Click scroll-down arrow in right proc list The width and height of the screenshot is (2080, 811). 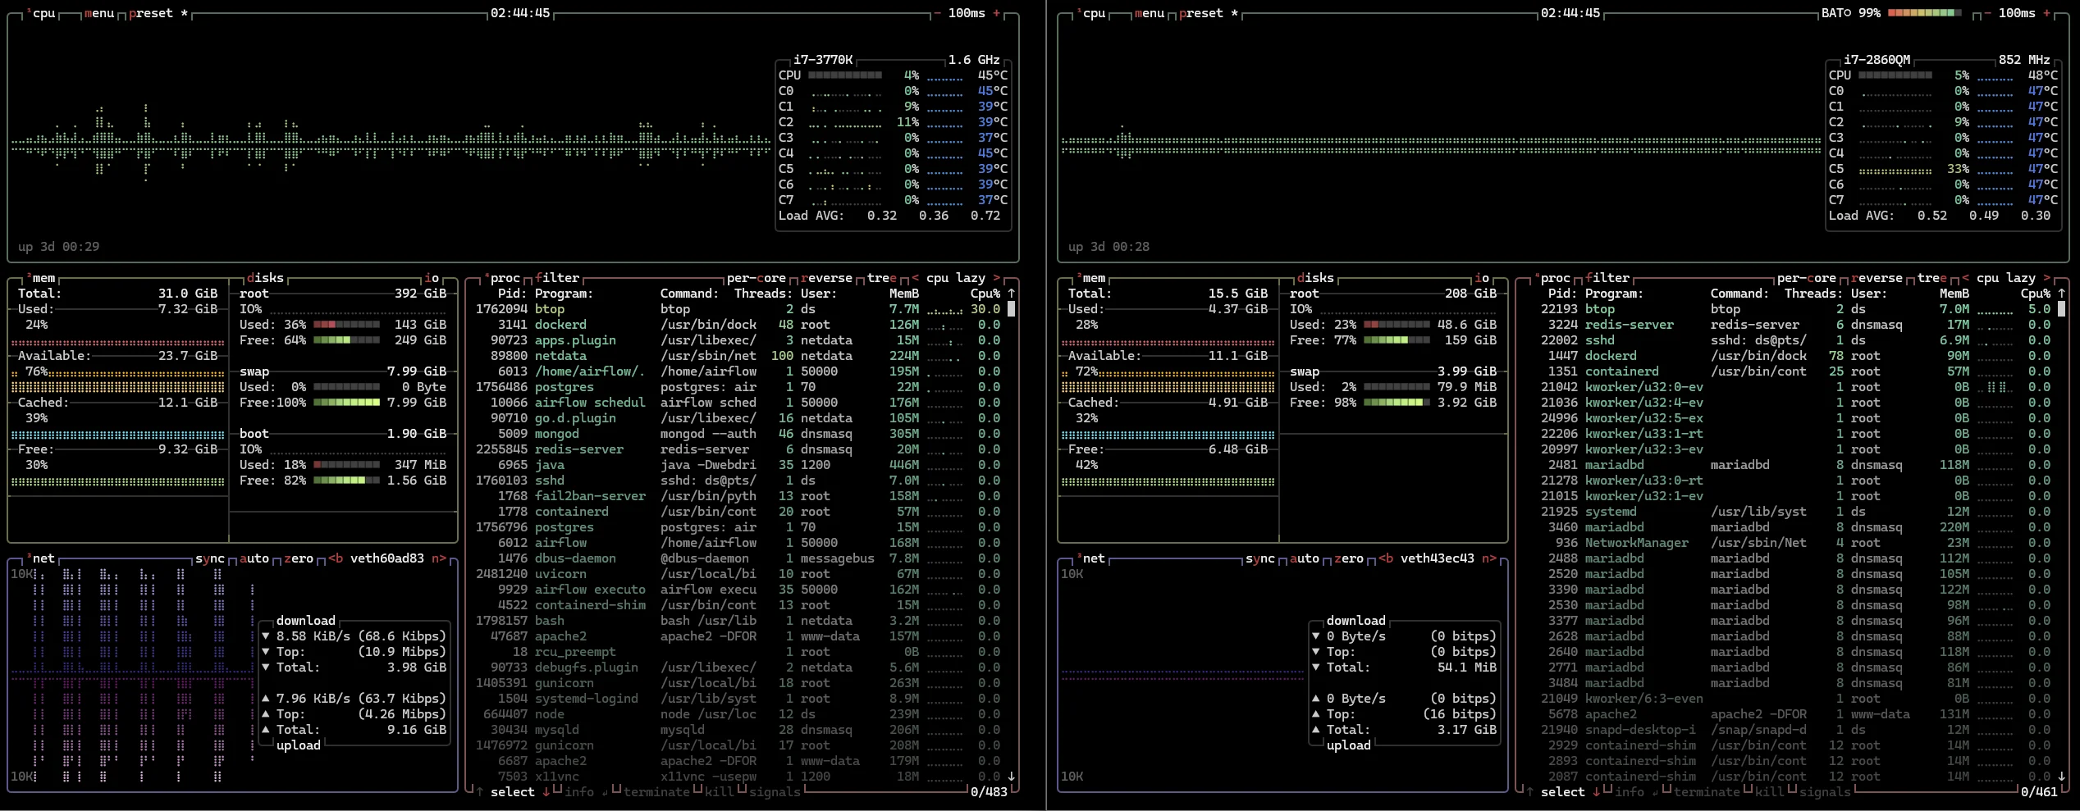(x=2062, y=777)
